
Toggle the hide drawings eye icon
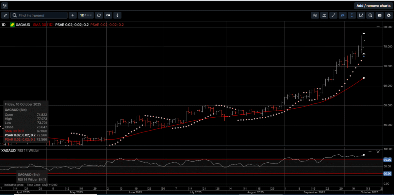coord(343,15)
